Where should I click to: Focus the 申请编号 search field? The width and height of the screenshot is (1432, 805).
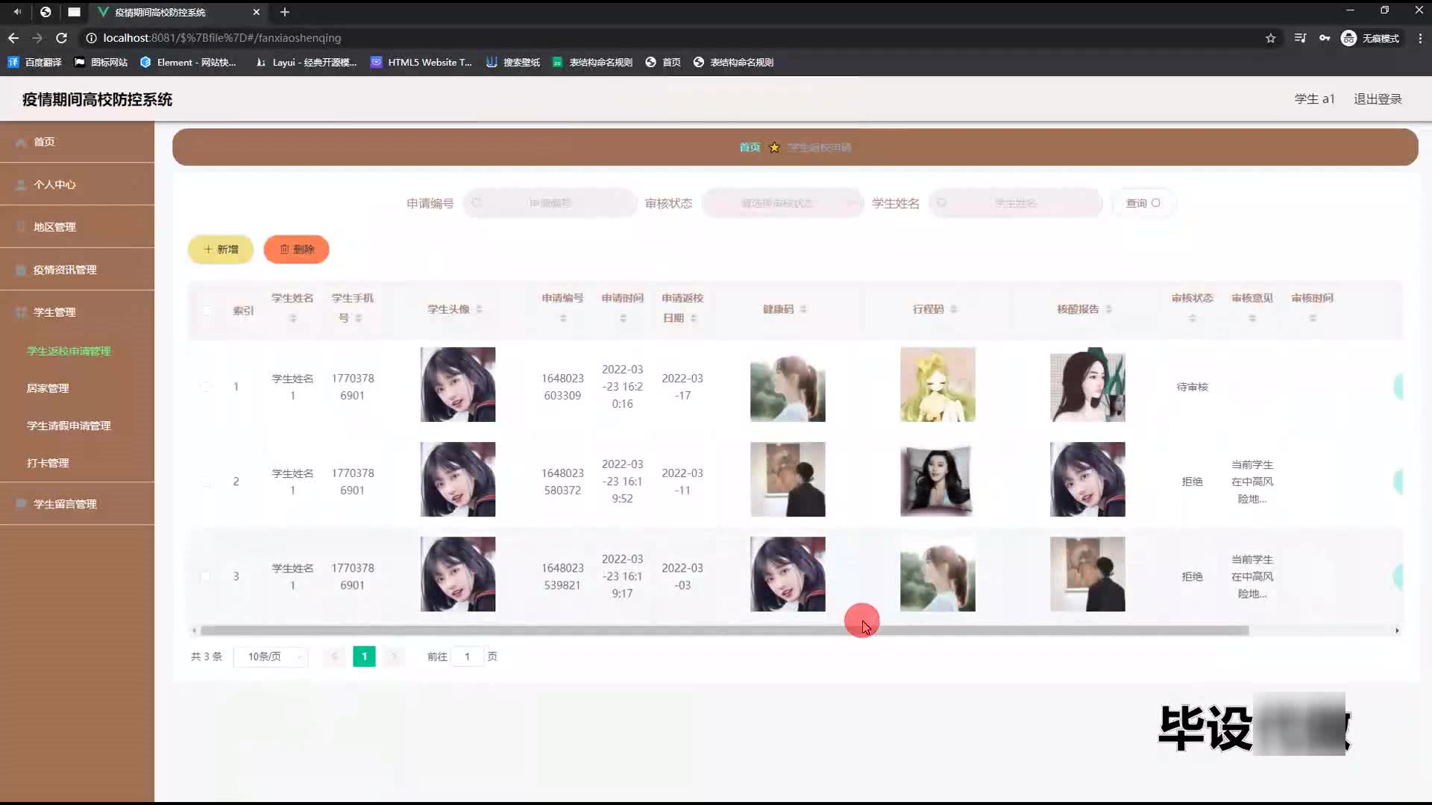(550, 203)
